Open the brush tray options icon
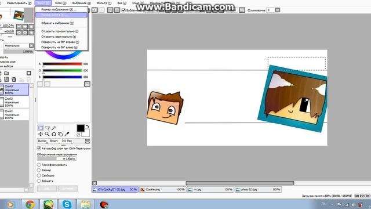The width and height of the screenshot is (371, 209). click(x=88, y=141)
